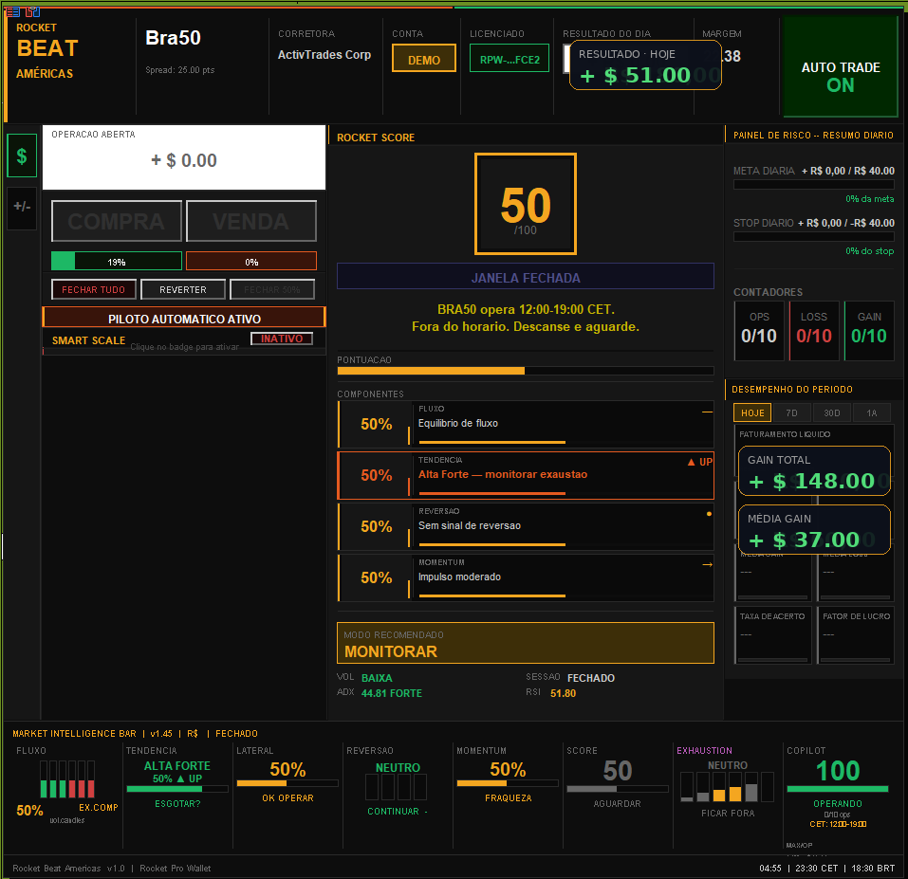908x879 pixels.
Task: Switch performance period to 7D
Action: (791, 412)
